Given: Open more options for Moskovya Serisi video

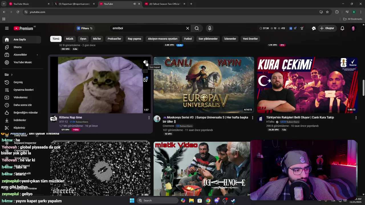Looking at the screenshot, I should (252, 118).
